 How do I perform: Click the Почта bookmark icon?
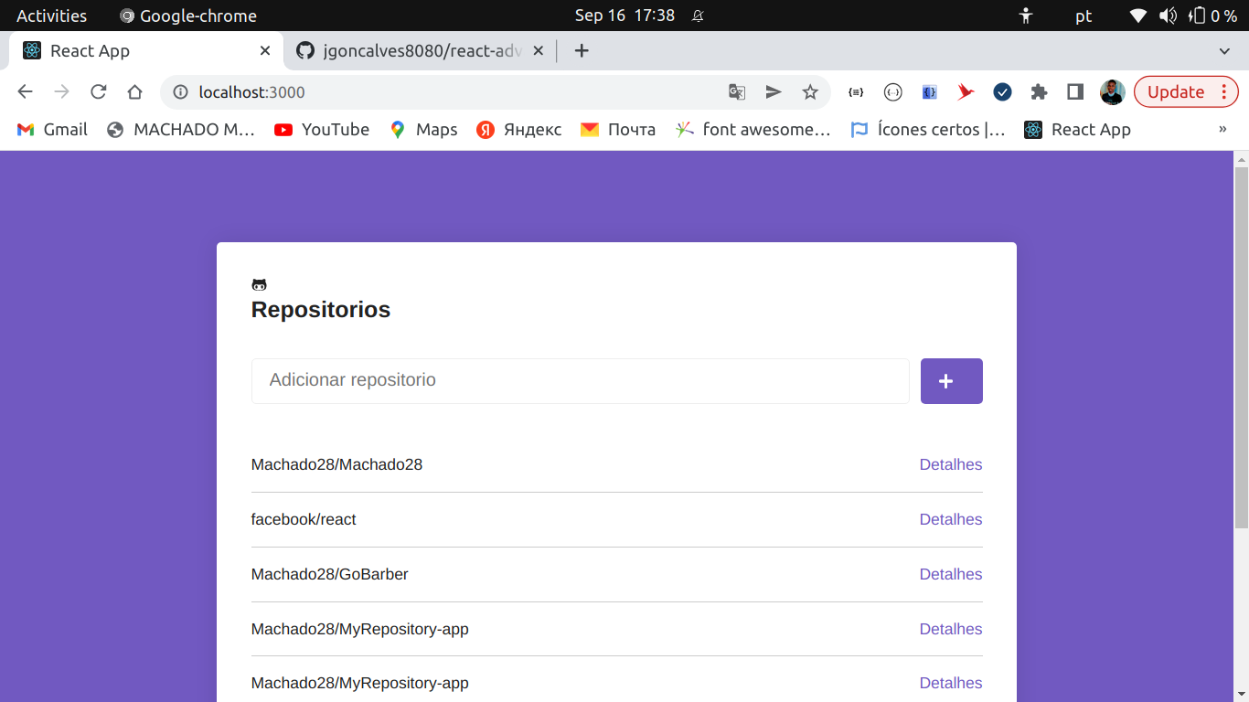pos(590,129)
